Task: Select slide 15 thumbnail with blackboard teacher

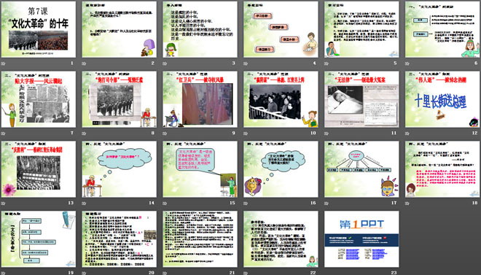Action: click(200, 169)
